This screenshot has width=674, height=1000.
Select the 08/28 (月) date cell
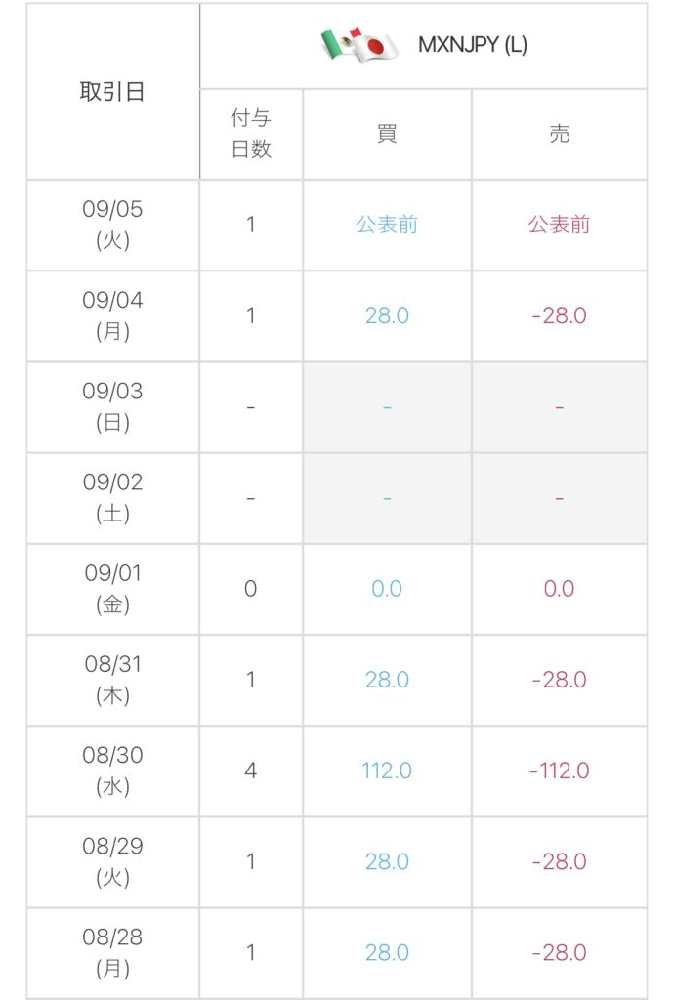112,952
